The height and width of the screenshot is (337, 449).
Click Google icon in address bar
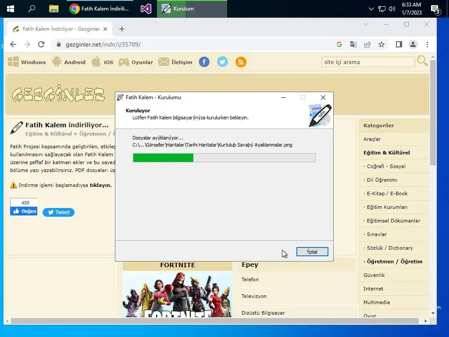pyautogui.click(x=339, y=44)
